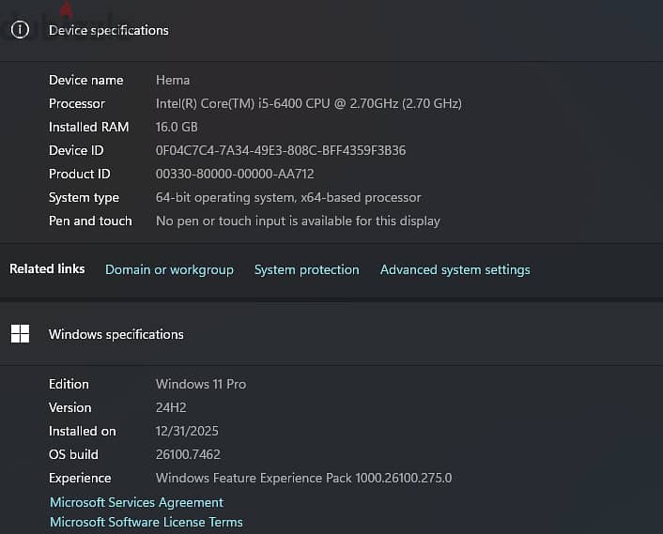
Task: Select the installed on date 12/31/2025
Action: 187,431
